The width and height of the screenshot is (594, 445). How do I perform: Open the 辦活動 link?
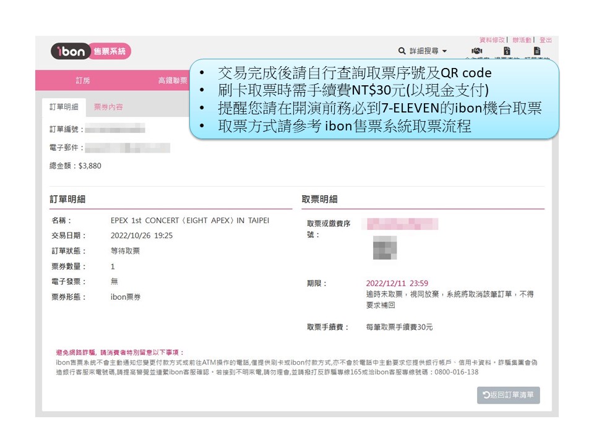(522, 40)
